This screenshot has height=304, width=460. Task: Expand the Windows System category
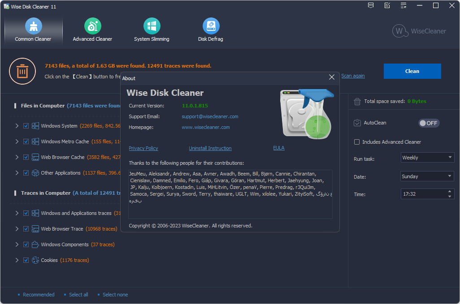(17, 126)
